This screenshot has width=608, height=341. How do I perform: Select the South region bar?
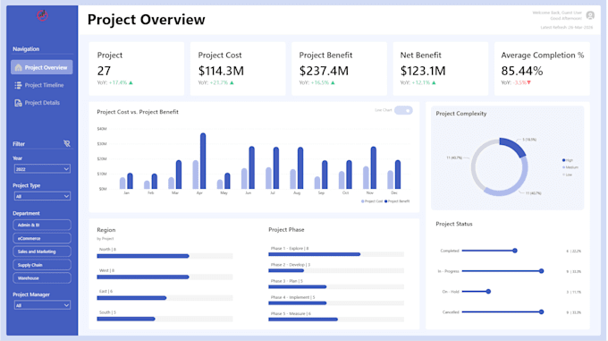126,319
